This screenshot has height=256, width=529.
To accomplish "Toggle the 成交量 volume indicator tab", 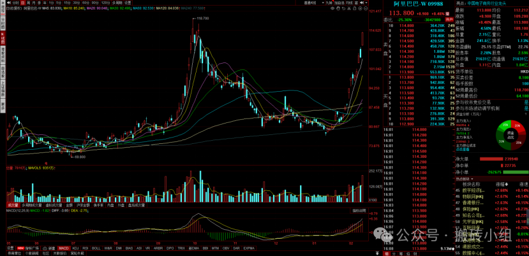I will click(x=13, y=205).
